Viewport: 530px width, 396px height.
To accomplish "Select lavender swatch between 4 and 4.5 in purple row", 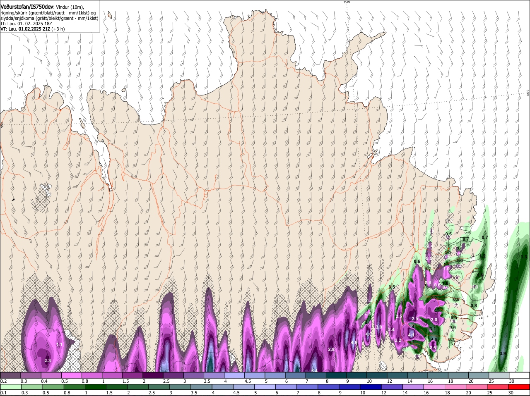I will coord(234,375).
